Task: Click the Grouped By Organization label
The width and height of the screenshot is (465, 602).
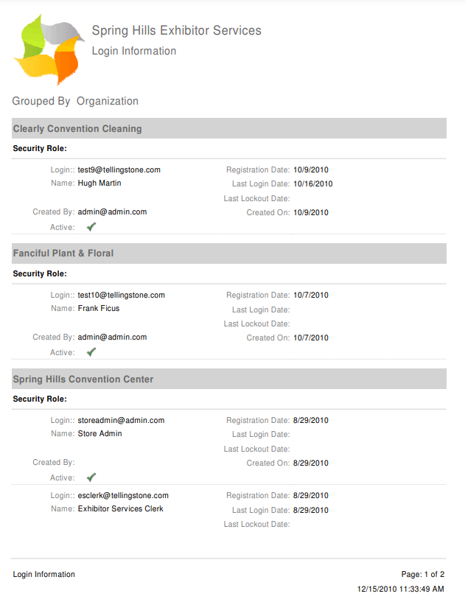Action: pos(75,102)
